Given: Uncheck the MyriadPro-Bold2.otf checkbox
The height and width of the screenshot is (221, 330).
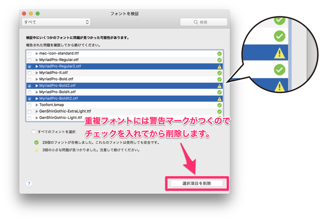Looking at the screenshot, I should pos(30,85).
